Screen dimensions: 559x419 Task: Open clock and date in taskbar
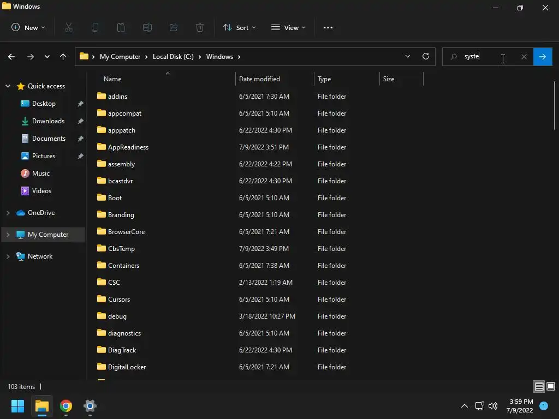pos(520,406)
